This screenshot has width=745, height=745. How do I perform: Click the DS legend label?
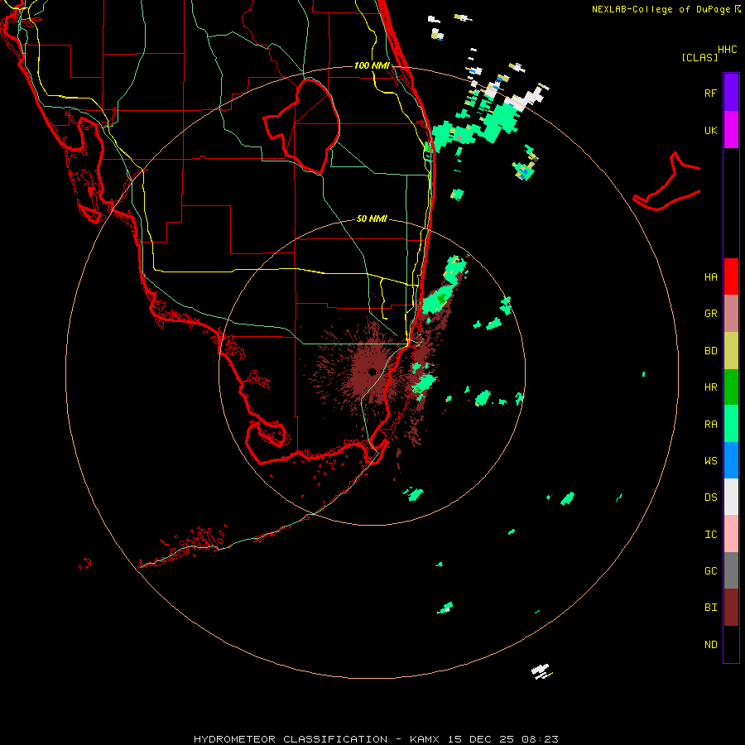coord(710,497)
